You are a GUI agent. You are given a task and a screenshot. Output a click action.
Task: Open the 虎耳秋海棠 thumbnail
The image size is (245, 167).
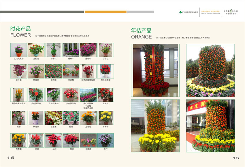[x=107, y=71]
